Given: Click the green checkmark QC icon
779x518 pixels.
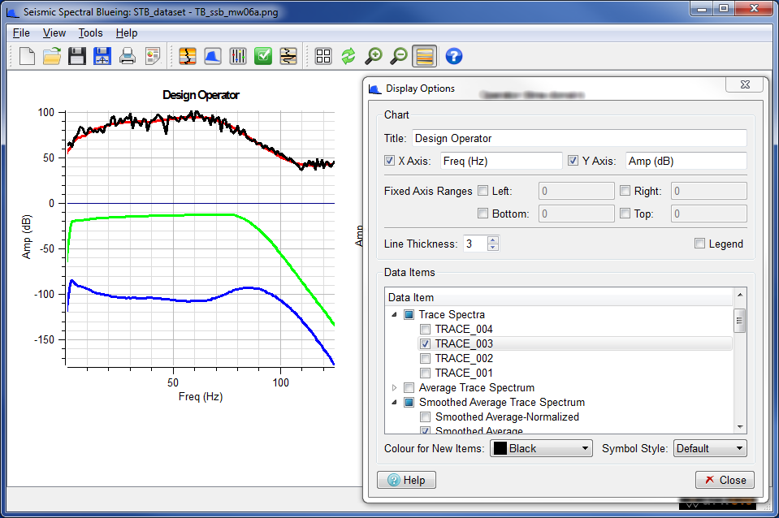Looking at the screenshot, I should 262,56.
